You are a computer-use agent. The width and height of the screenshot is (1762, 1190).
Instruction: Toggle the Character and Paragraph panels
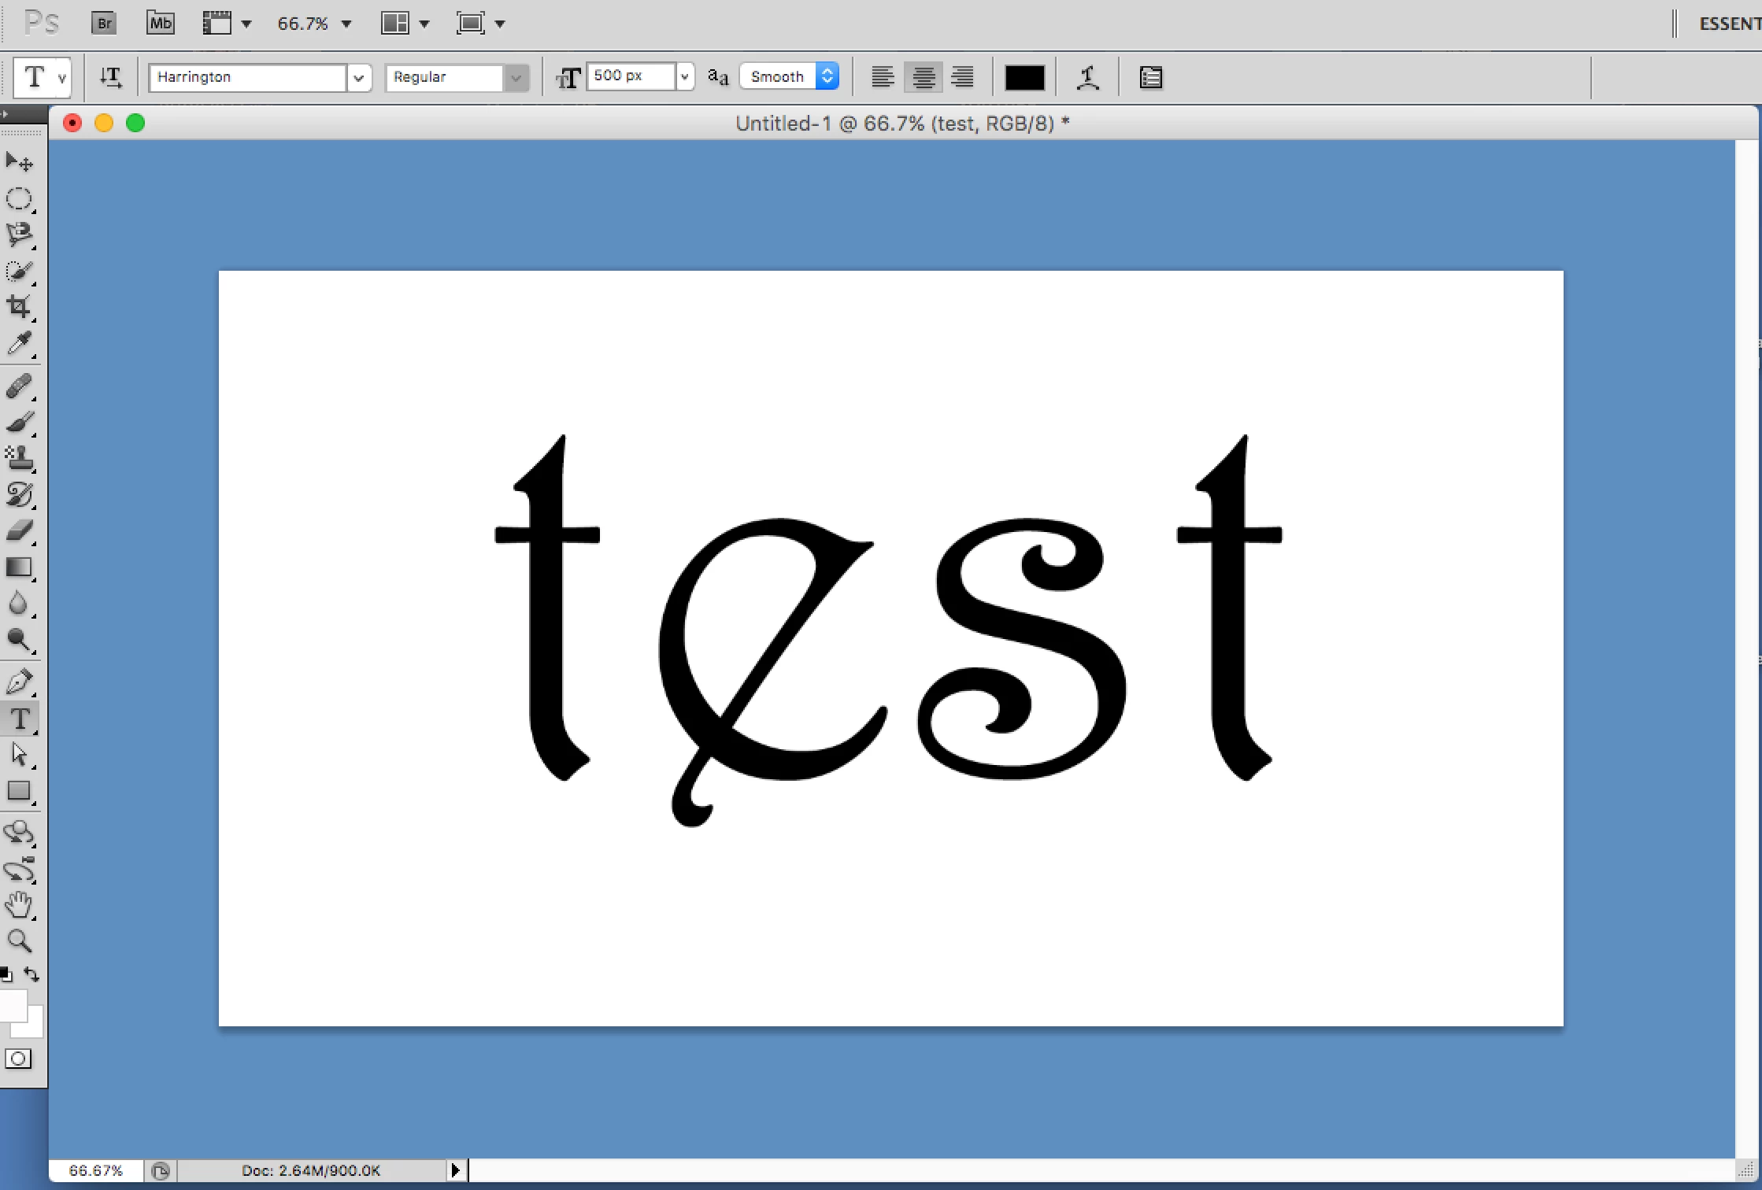[x=1150, y=77]
